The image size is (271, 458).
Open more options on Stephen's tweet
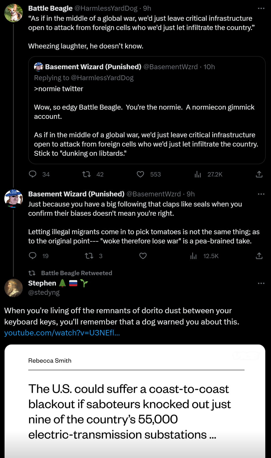click(261, 284)
